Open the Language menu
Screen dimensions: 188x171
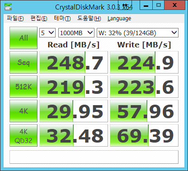click(x=119, y=18)
